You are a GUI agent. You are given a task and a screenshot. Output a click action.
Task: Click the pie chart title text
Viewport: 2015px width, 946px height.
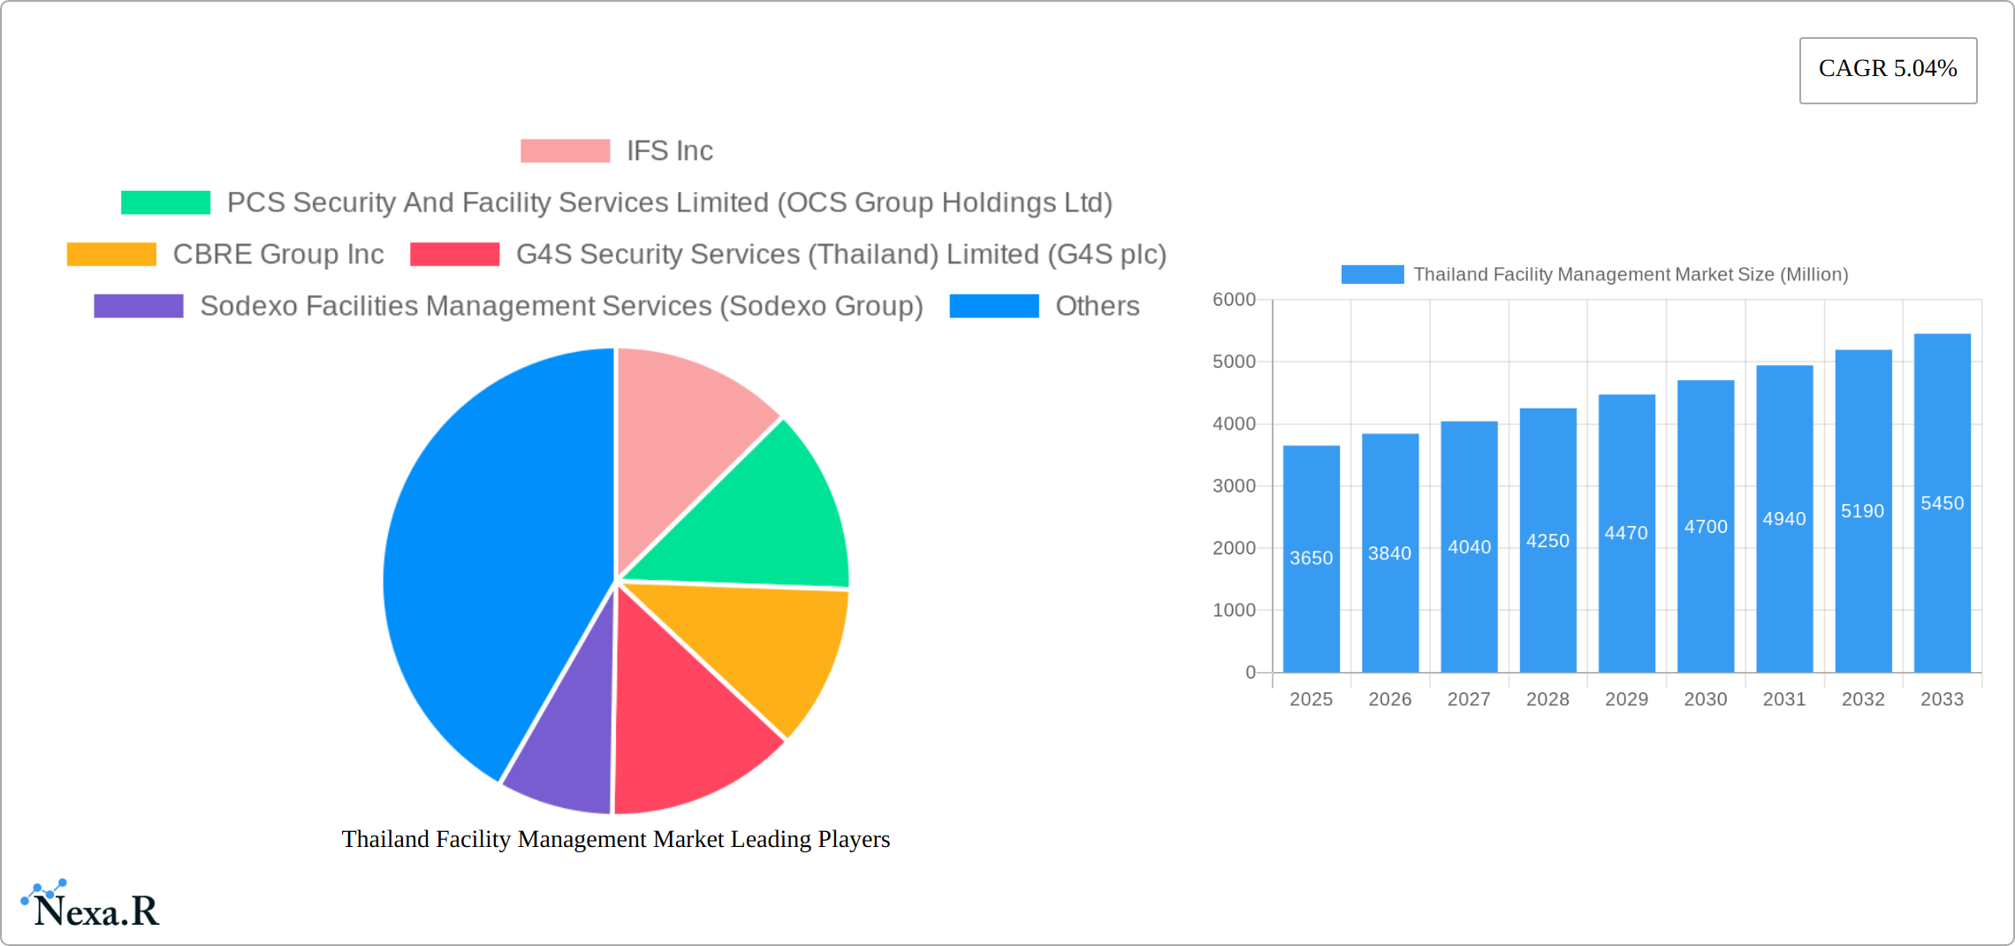coord(616,839)
